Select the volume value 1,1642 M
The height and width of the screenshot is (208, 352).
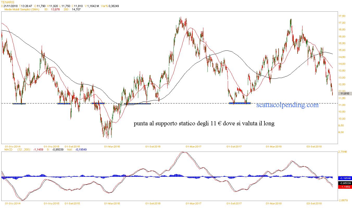[x=93, y=6]
